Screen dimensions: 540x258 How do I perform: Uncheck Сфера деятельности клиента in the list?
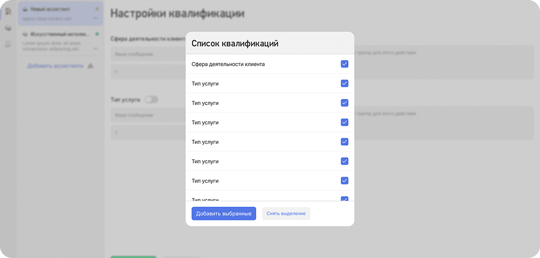[344, 64]
